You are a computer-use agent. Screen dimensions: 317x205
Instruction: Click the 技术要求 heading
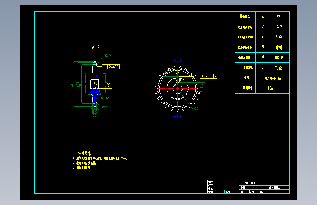[84, 153]
